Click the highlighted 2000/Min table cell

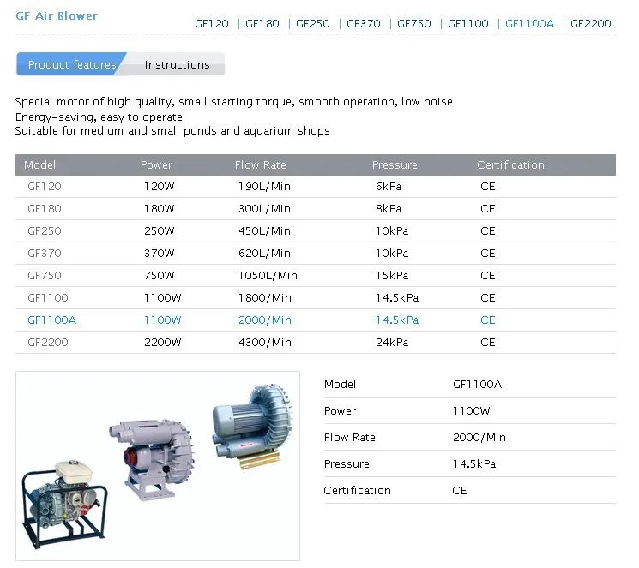point(265,320)
